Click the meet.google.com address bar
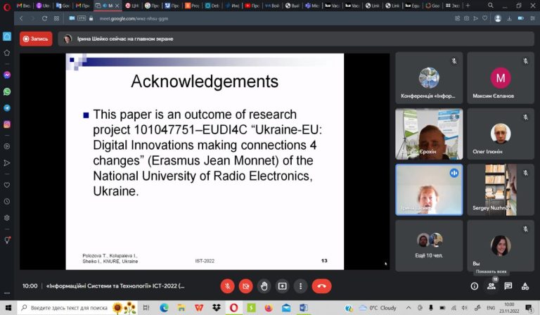Viewport: 540px width, 315px height. [134, 18]
